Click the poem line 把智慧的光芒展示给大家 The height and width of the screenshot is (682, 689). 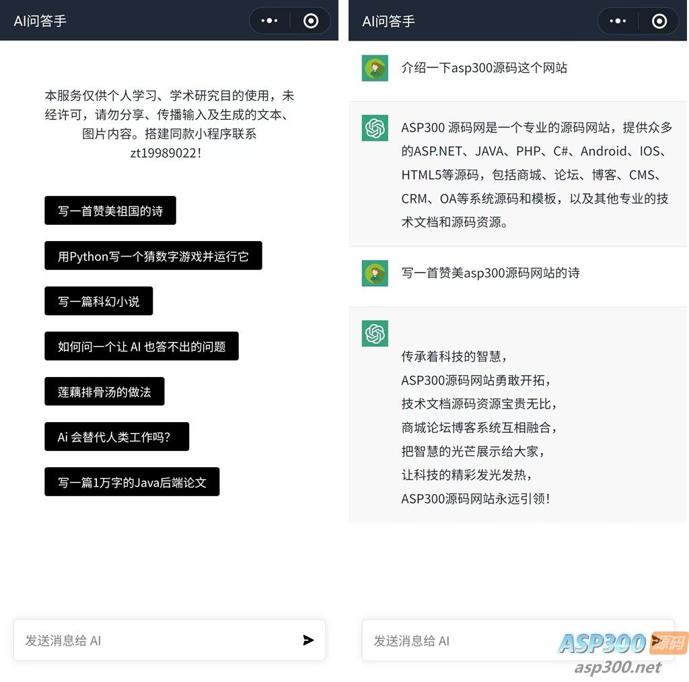pyautogui.click(x=473, y=451)
